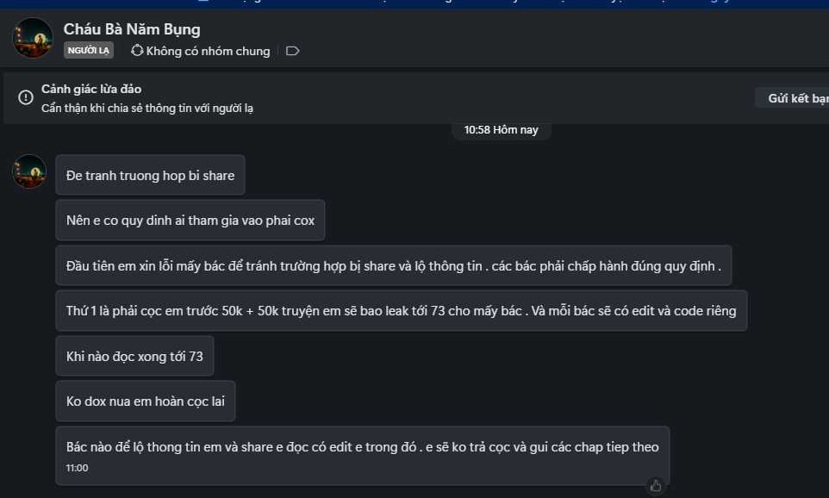Click message starting 'Đầu tiên em xin lỗi'
The height and width of the screenshot is (498, 829).
(x=393, y=265)
